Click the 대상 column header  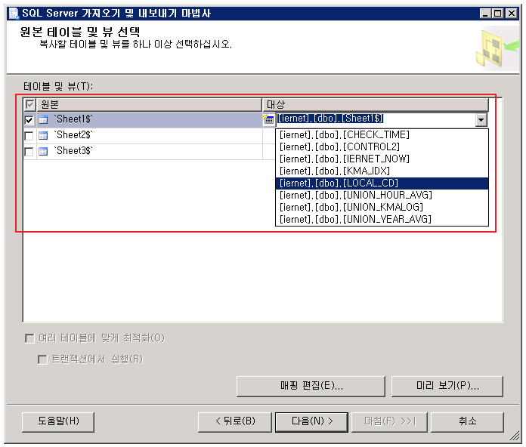coord(375,104)
